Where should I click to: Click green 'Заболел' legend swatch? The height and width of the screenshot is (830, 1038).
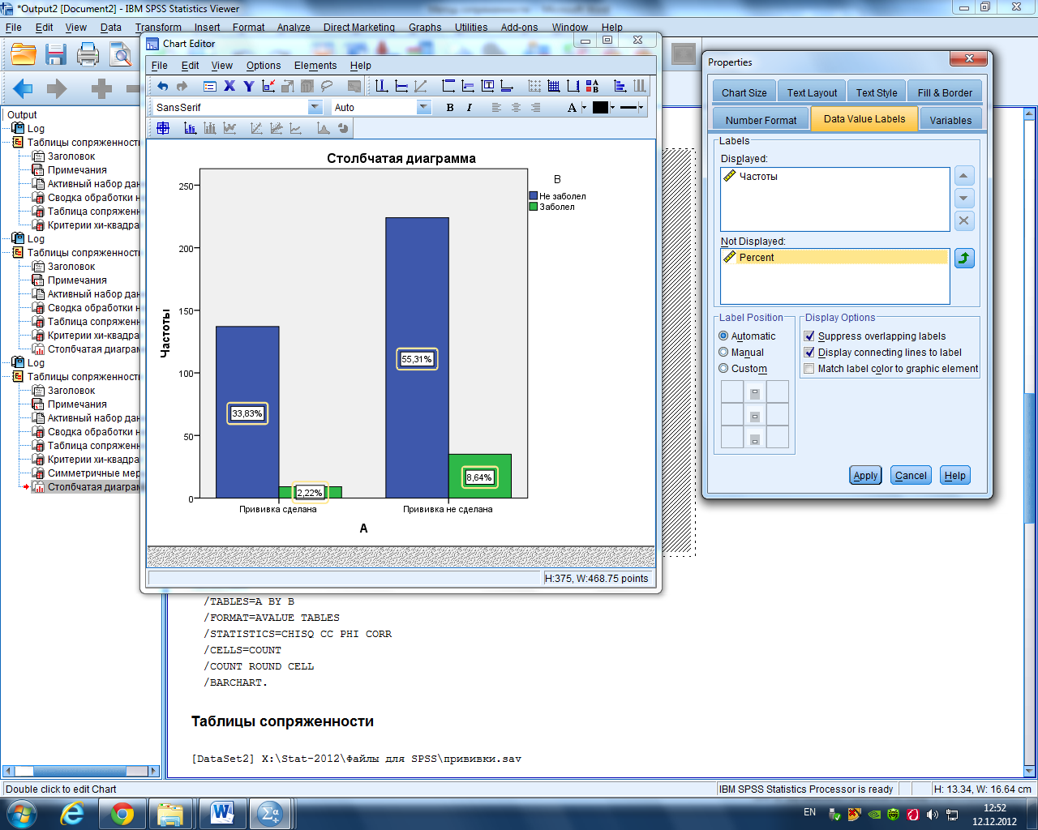click(534, 207)
